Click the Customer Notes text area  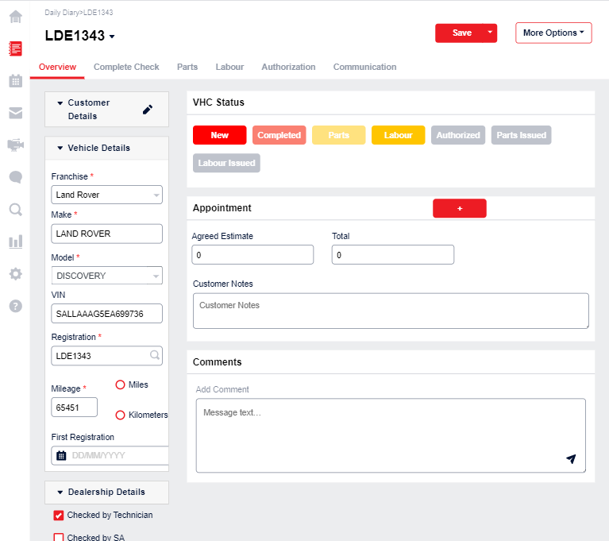pos(391,311)
